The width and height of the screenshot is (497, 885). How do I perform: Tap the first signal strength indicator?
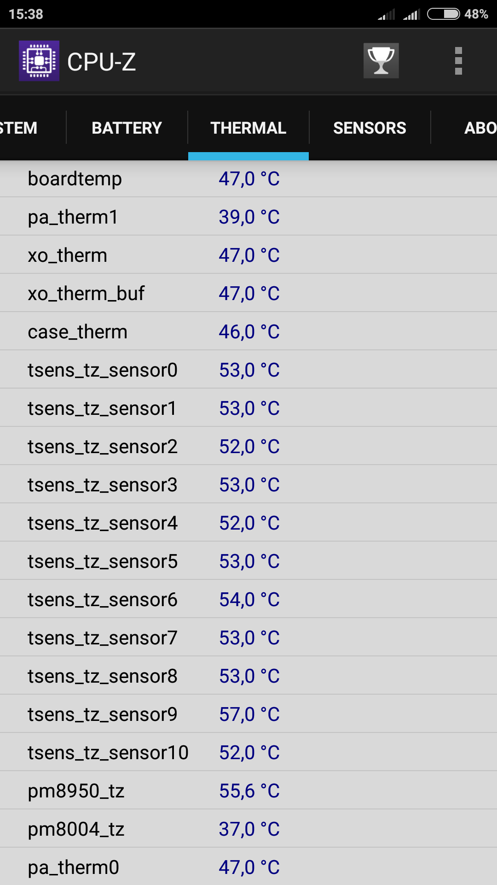point(387,15)
